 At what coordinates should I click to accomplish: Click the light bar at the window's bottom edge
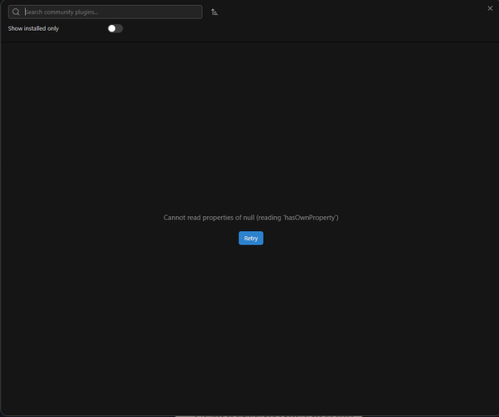269,415
